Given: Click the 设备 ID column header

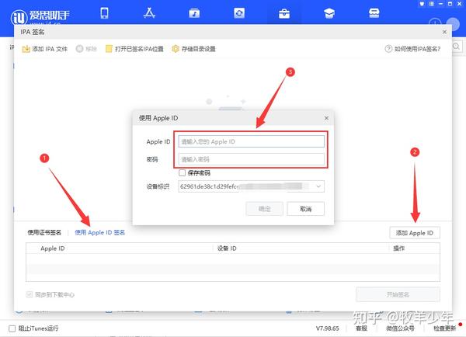Looking at the screenshot, I should [227, 248].
